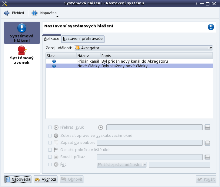This screenshot has width=220, height=187.
Task: Browse for command next to Spustit příkaz
Action: click(207, 157)
